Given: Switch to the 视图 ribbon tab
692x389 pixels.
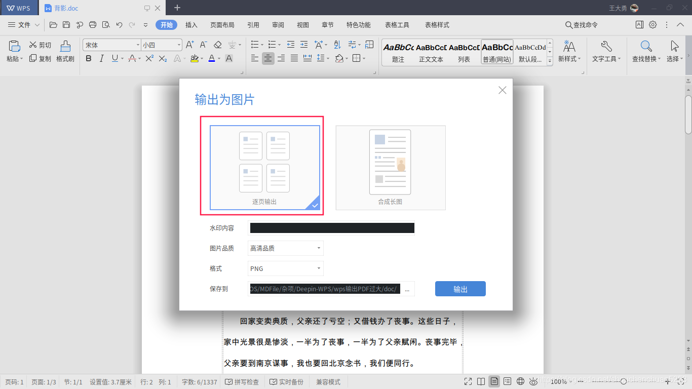Looking at the screenshot, I should pos(303,25).
